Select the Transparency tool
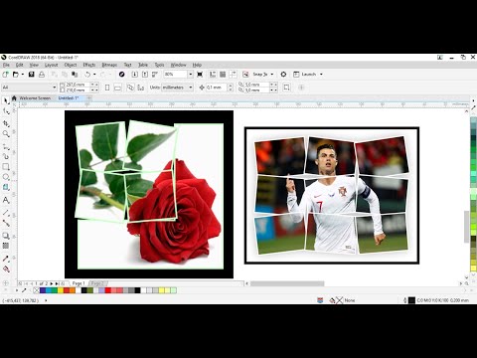Screen dimensions: 477x358 point(6,246)
